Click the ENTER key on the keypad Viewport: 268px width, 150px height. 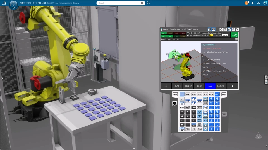(199, 107)
